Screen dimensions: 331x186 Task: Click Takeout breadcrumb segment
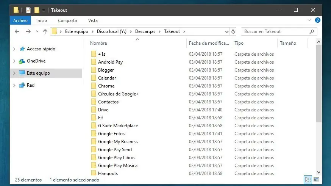172,31
